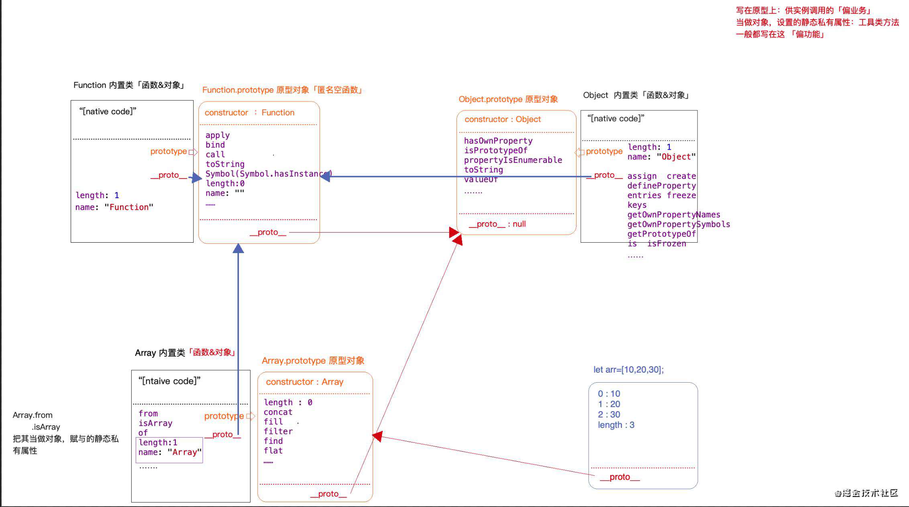Select the '__proto__ : null' line
909x507 pixels.
click(x=497, y=224)
